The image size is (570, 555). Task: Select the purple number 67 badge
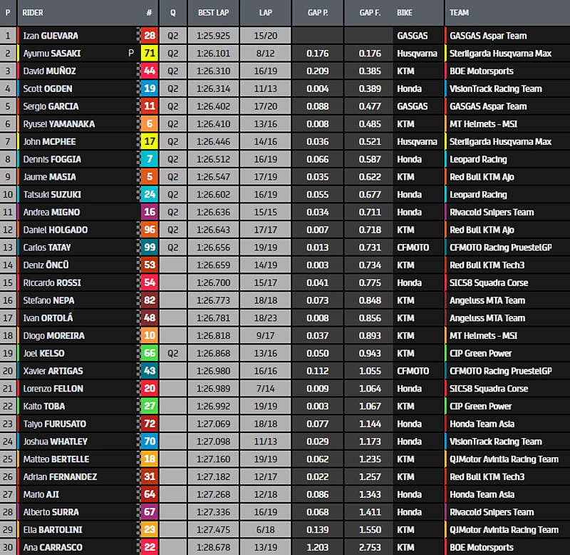[x=149, y=512]
